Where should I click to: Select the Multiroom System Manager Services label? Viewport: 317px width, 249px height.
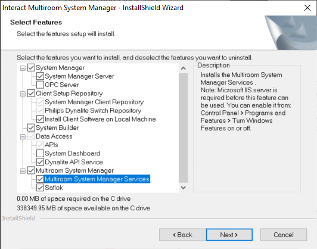(x=97, y=179)
